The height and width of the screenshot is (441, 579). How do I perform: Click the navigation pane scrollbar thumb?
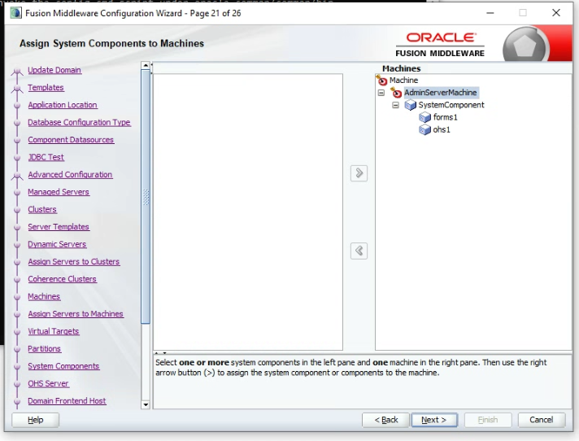click(x=146, y=197)
